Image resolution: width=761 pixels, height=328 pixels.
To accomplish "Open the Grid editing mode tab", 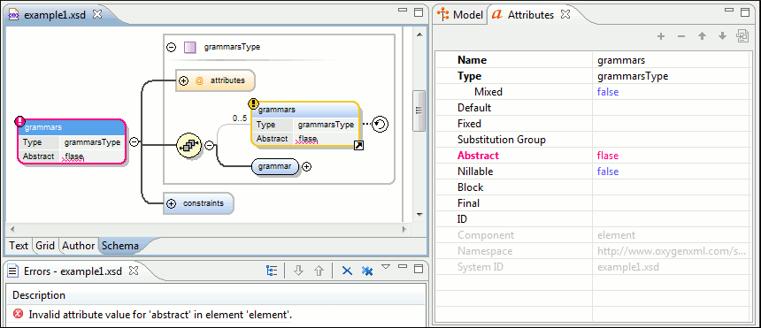I will click(45, 246).
